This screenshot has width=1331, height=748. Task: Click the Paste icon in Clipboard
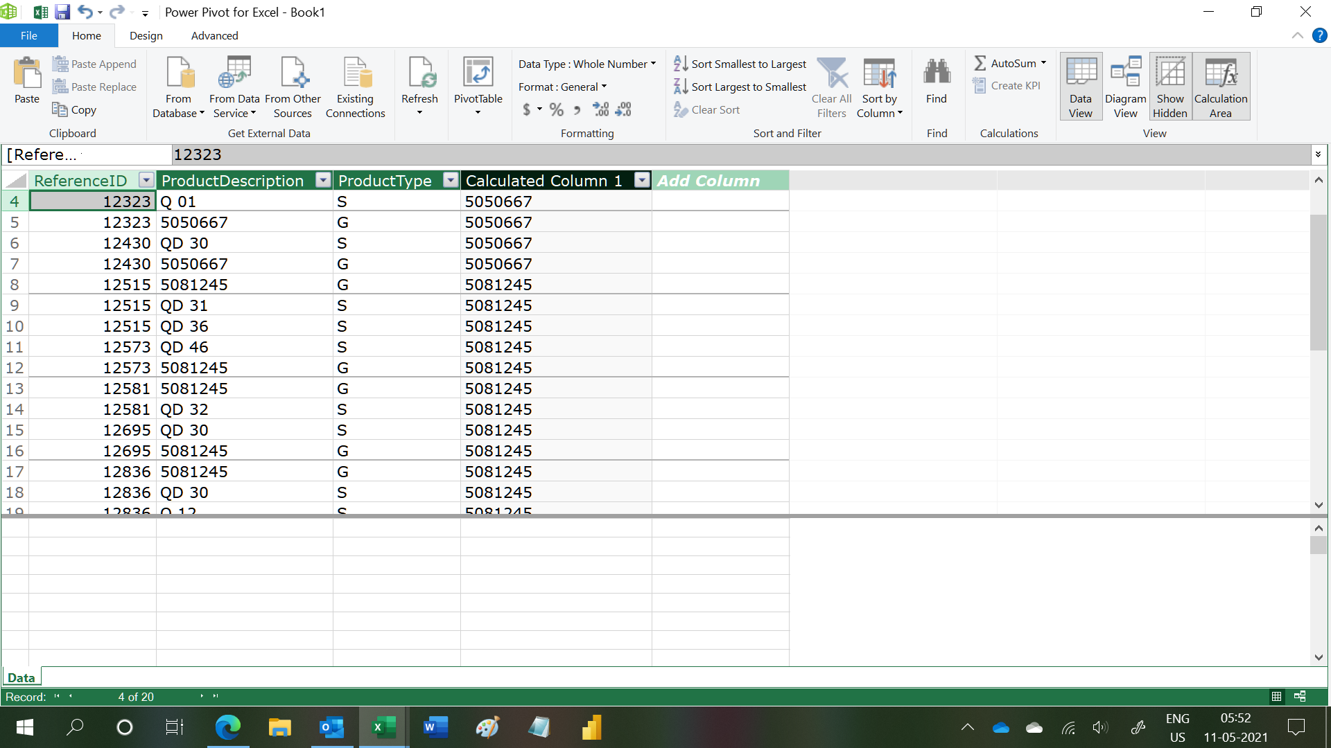[x=27, y=73]
